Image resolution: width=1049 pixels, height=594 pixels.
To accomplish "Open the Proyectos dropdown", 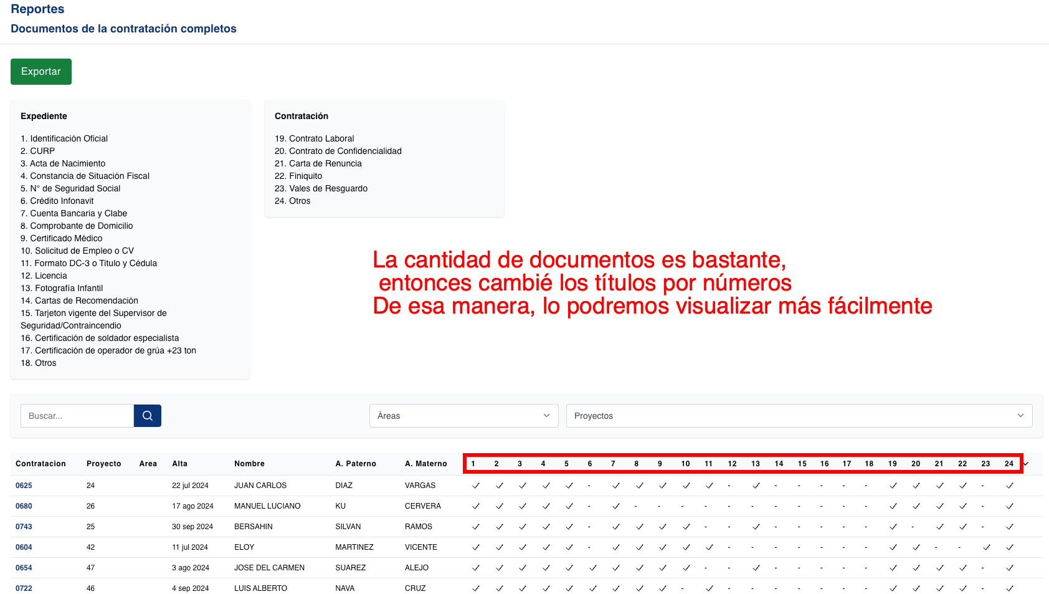I will pos(799,415).
